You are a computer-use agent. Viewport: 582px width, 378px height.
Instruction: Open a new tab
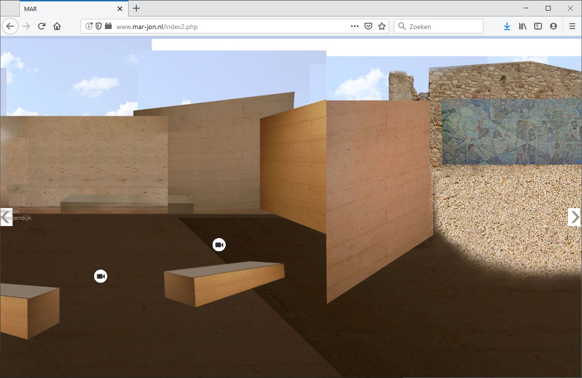coord(136,8)
